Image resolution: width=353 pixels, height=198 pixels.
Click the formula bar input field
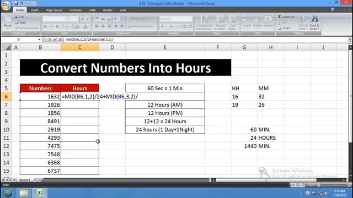206,40
